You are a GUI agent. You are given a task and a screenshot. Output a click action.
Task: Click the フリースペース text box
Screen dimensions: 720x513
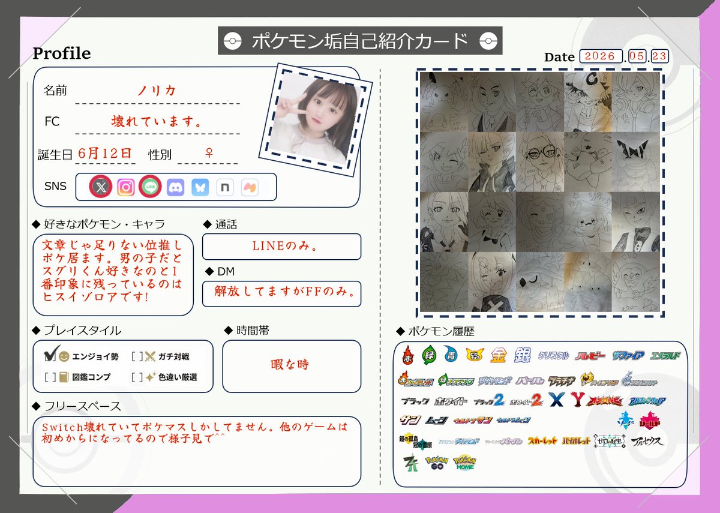197,451
